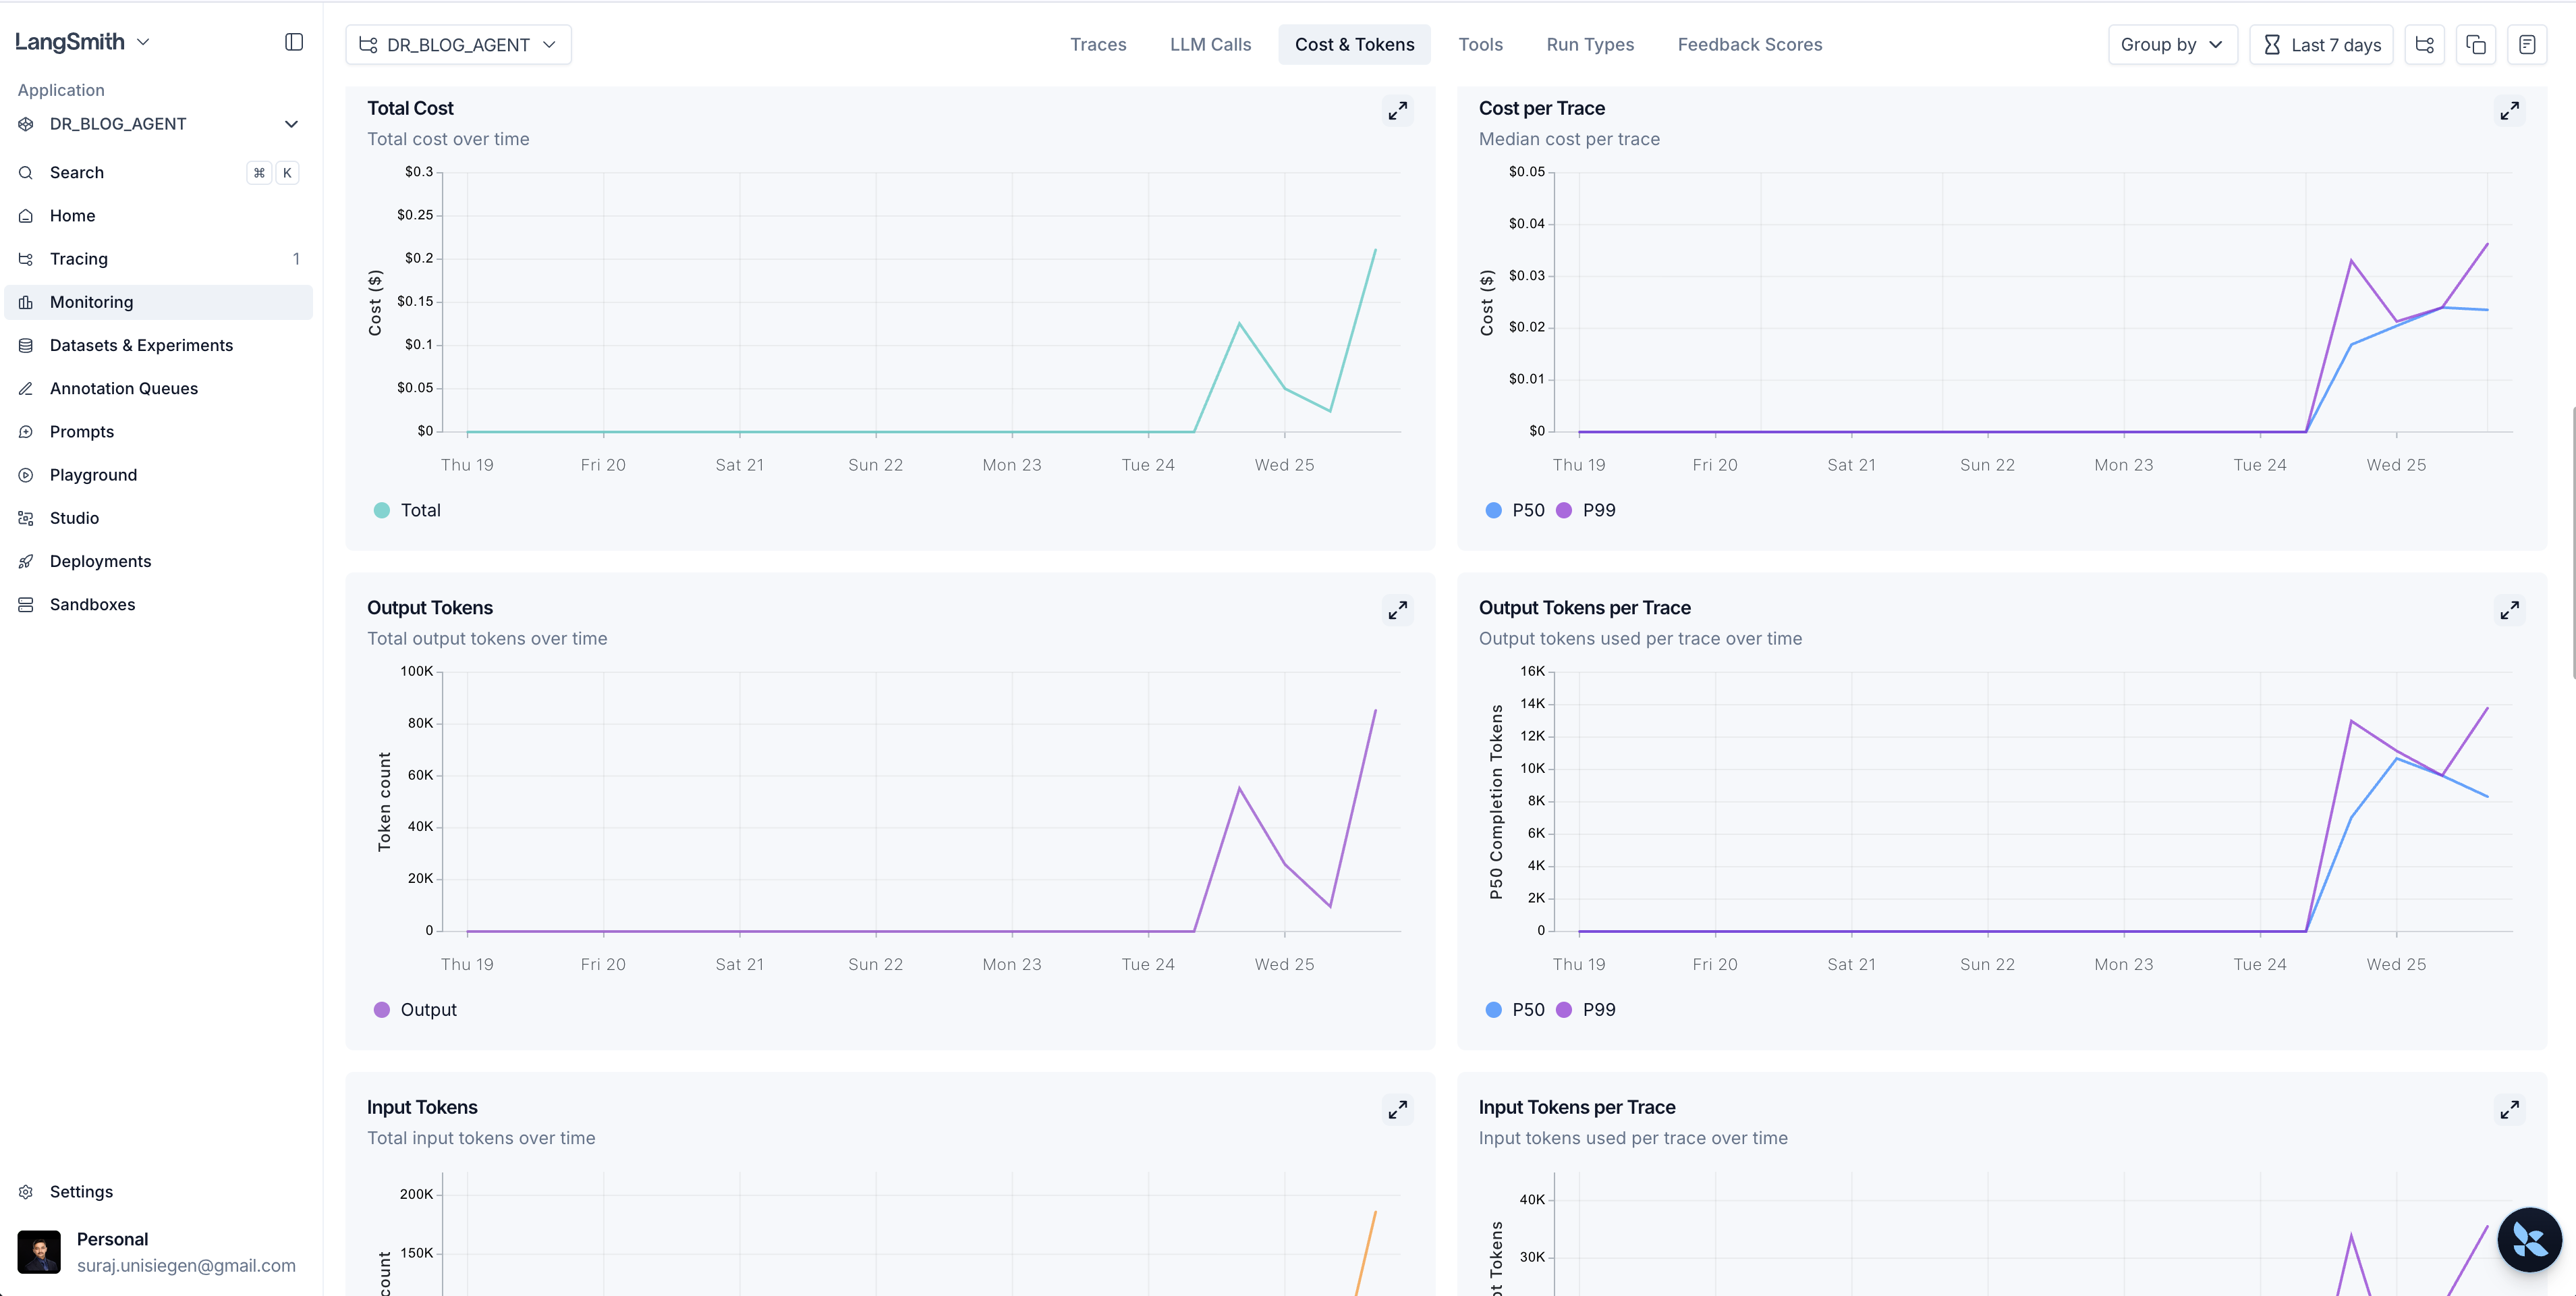The height and width of the screenshot is (1296, 2576).
Task: Expand the Output Tokens chart
Action: [x=1397, y=610]
